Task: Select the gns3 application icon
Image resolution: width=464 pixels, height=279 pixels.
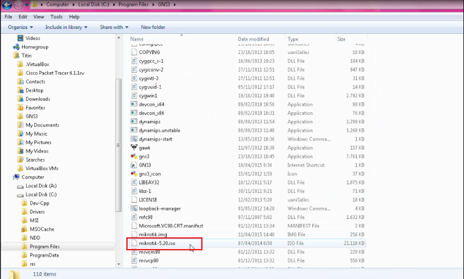Action: click(x=134, y=156)
